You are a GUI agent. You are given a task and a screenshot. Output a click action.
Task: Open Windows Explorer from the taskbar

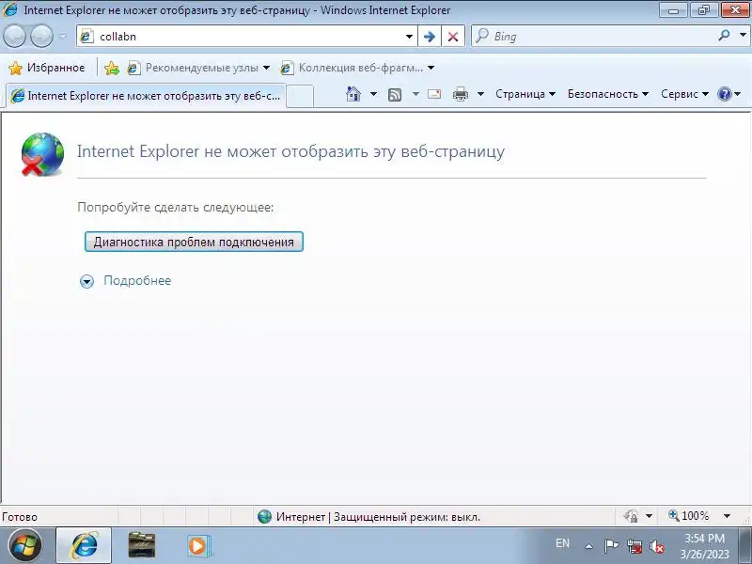(x=142, y=546)
